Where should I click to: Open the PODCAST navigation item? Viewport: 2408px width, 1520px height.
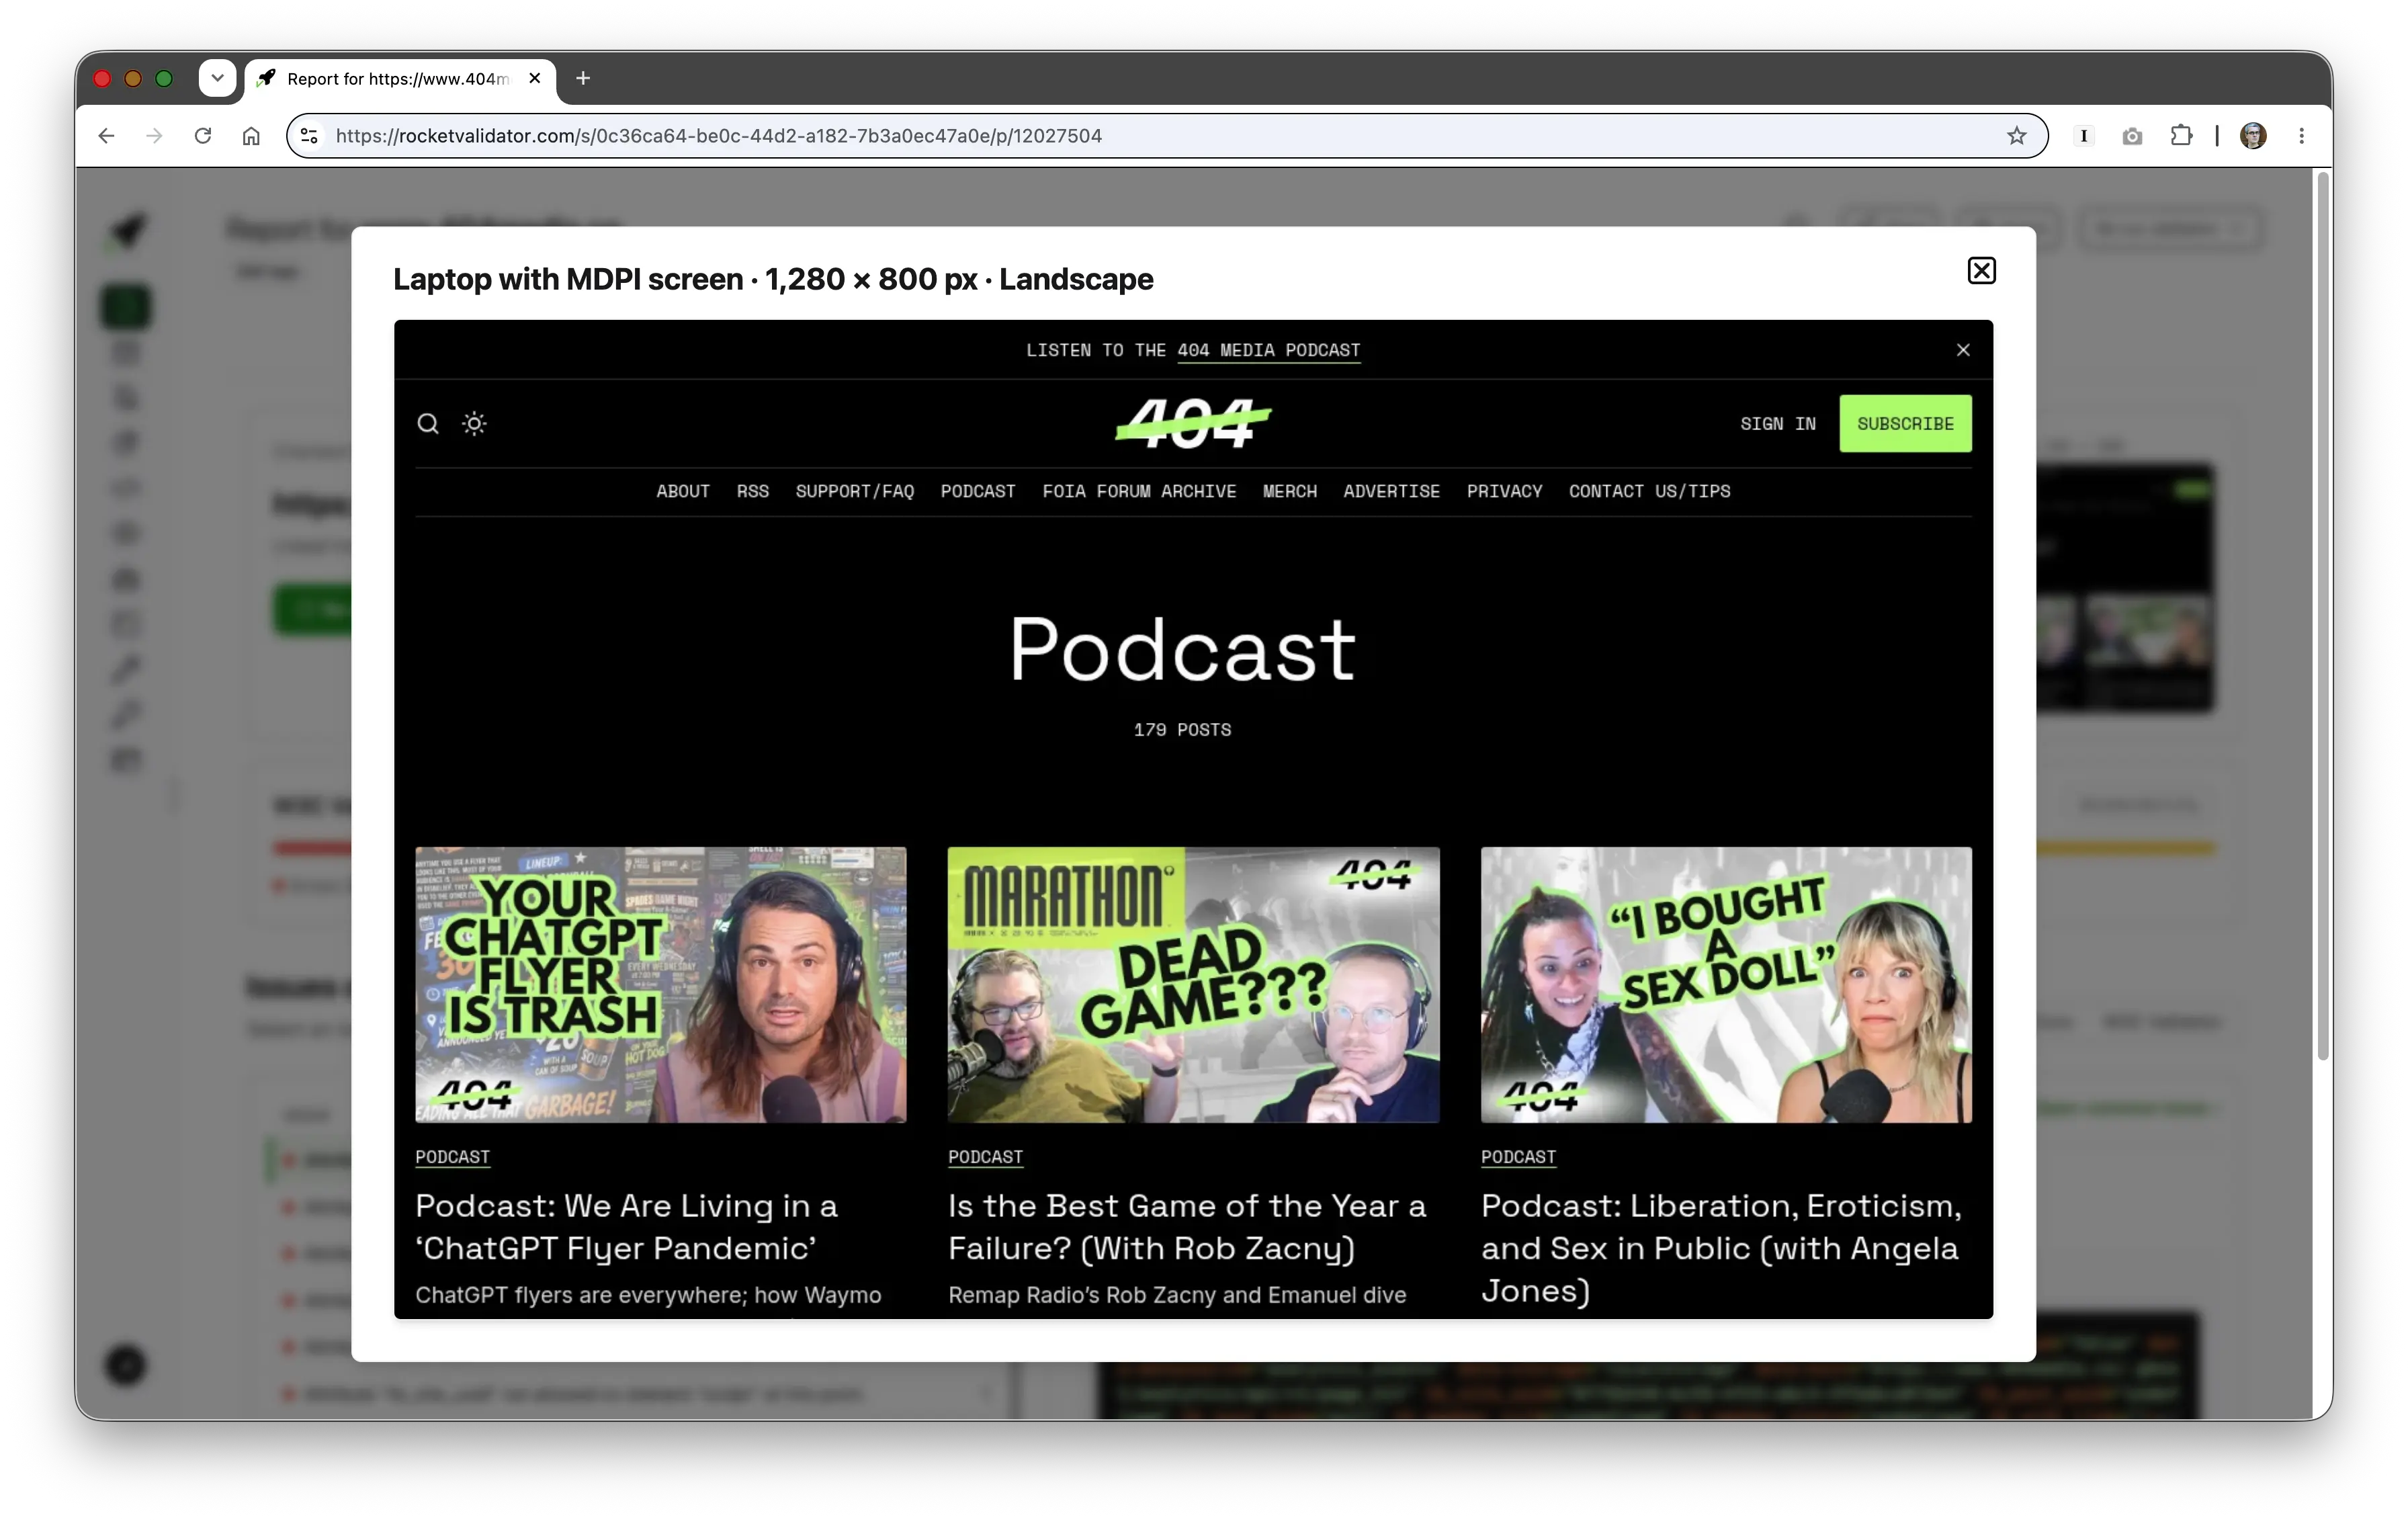(977, 491)
